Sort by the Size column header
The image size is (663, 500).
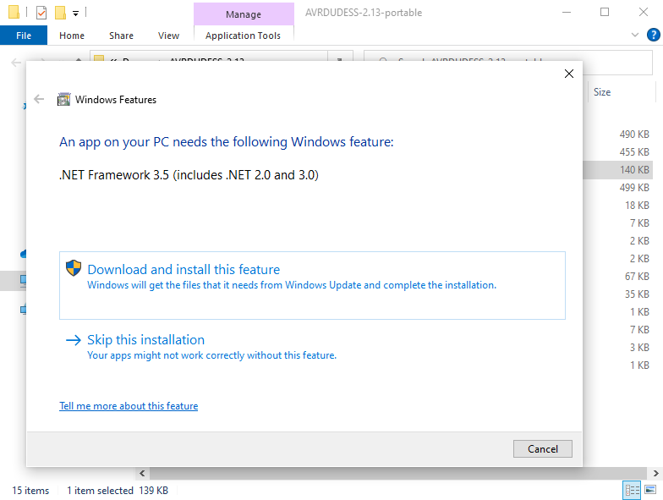[621, 92]
